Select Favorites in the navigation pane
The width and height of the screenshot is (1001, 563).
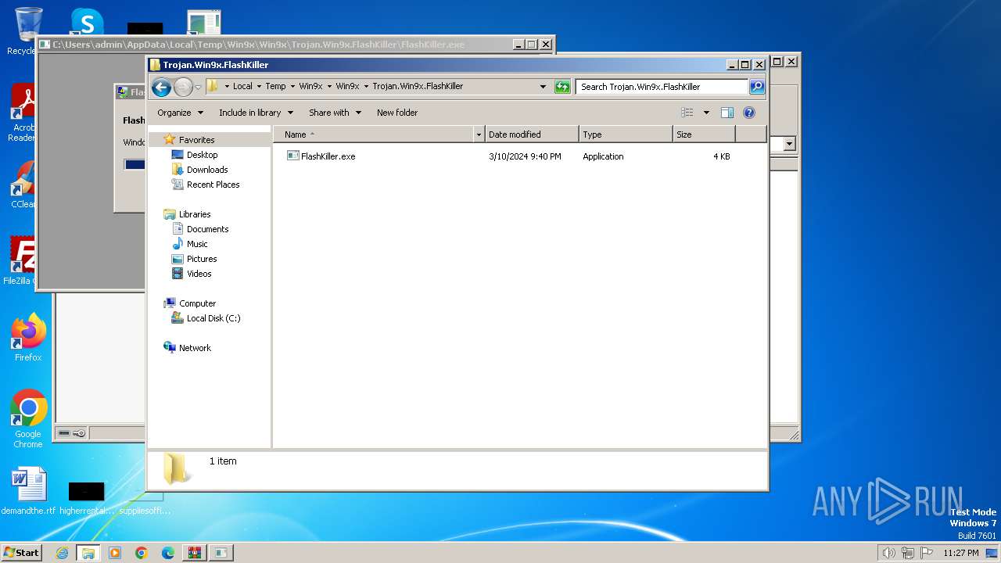(196, 140)
